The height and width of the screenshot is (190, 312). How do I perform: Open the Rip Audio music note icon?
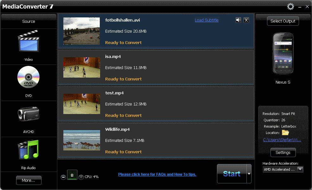[x=29, y=149]
